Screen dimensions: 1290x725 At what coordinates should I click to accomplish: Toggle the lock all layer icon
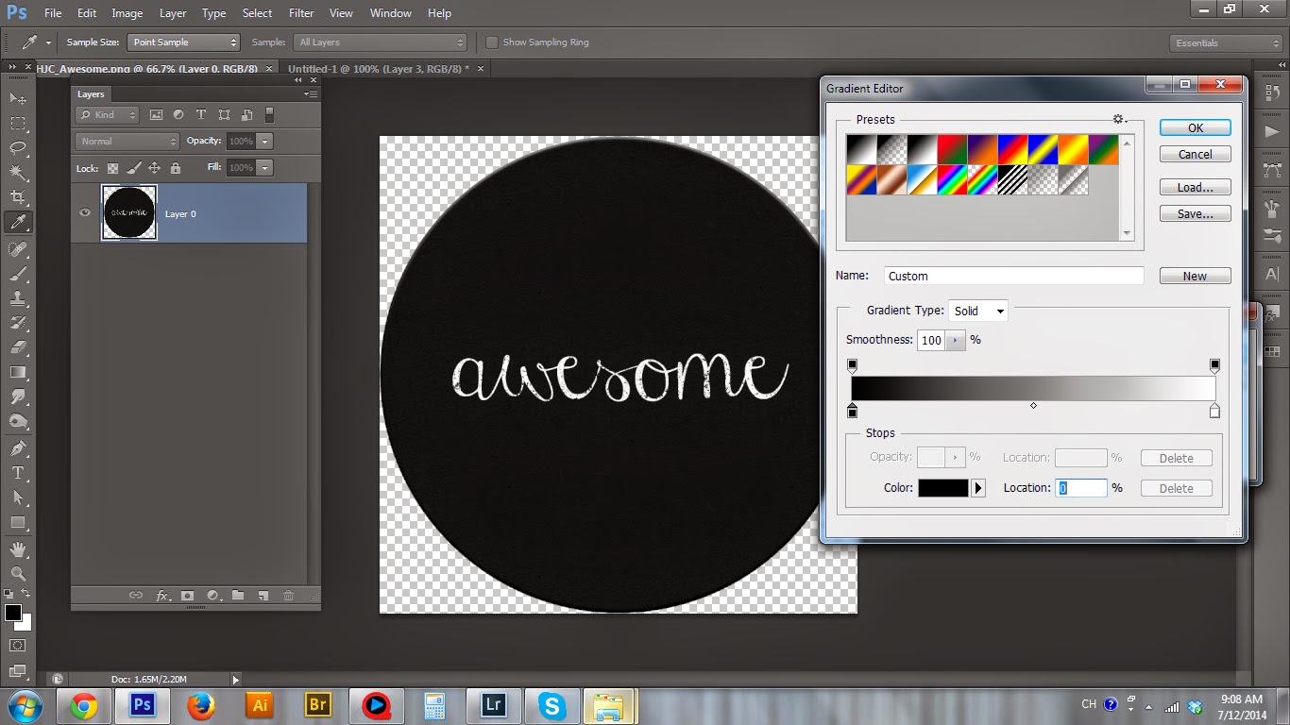[x=177, y=168]
